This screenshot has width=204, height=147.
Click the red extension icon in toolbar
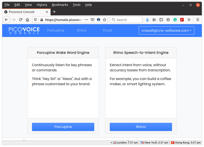[182, 20]
